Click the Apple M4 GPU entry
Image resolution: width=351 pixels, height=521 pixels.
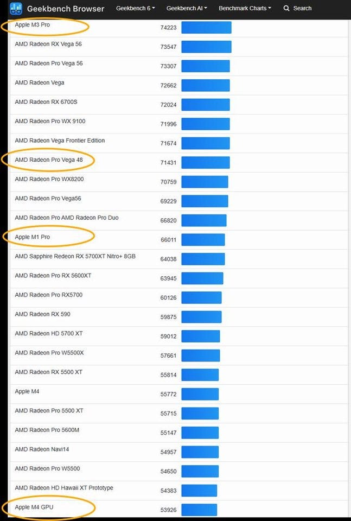point(34,507)
